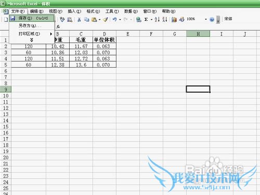The image size is (260, 195).
Task: Click header cell 单位体积
Action: click(105, 40)
